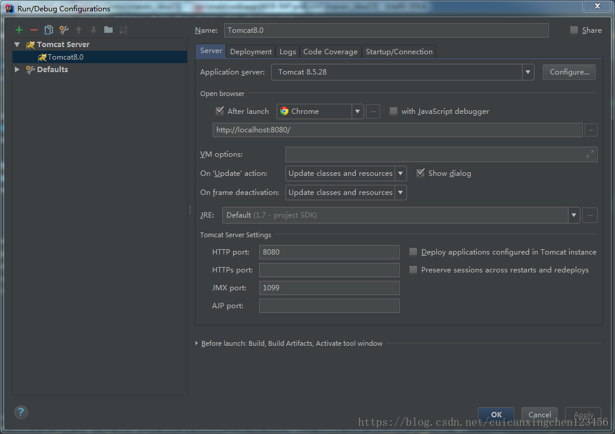
Task: Close the Run/Debug Configurations dialog
Action: pos(597,6)
